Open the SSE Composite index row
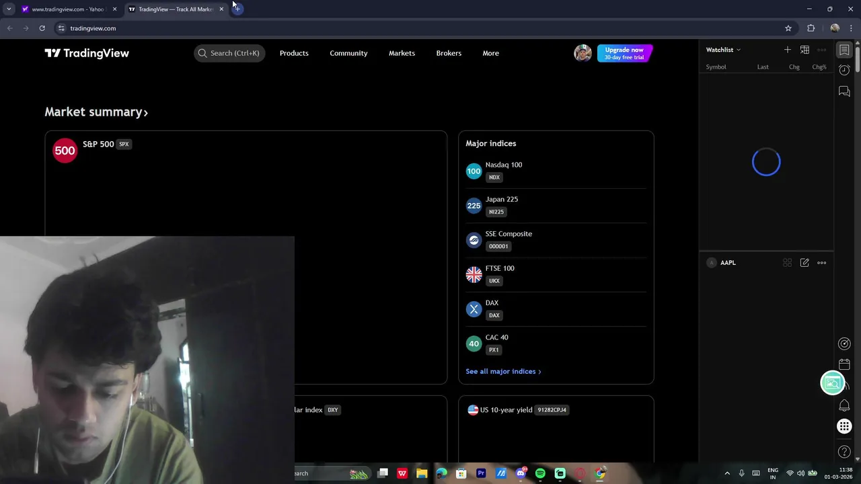Image resolution: width=861 pixels, height=484 pixels. tap(556, 240)
